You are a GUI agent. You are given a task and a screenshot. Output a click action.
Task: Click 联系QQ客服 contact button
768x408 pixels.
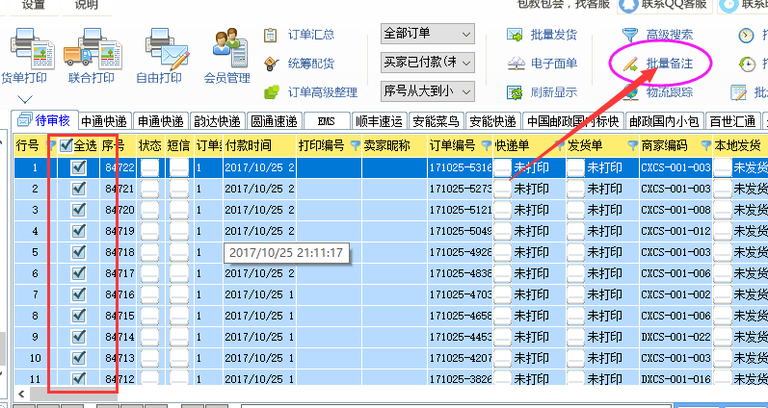click(663, 5)
